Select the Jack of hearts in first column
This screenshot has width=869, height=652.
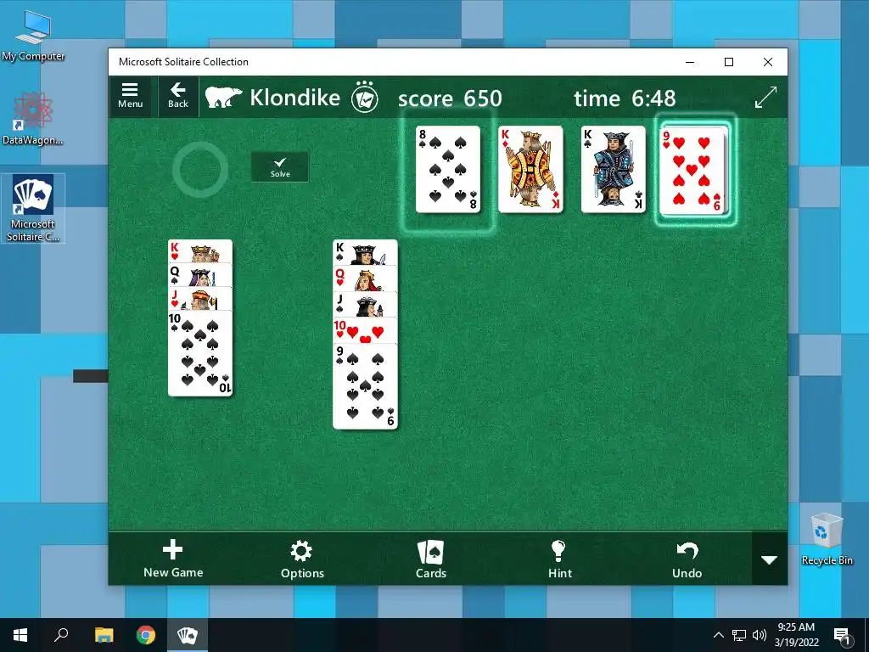click(x=200, y=300)
